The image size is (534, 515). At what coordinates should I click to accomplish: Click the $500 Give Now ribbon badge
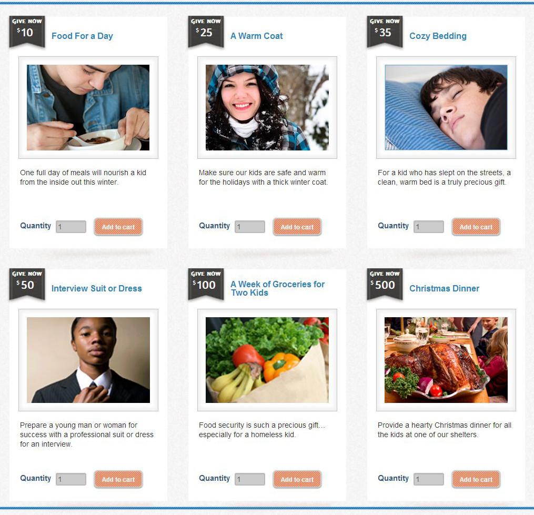click(x=385, y=285)
